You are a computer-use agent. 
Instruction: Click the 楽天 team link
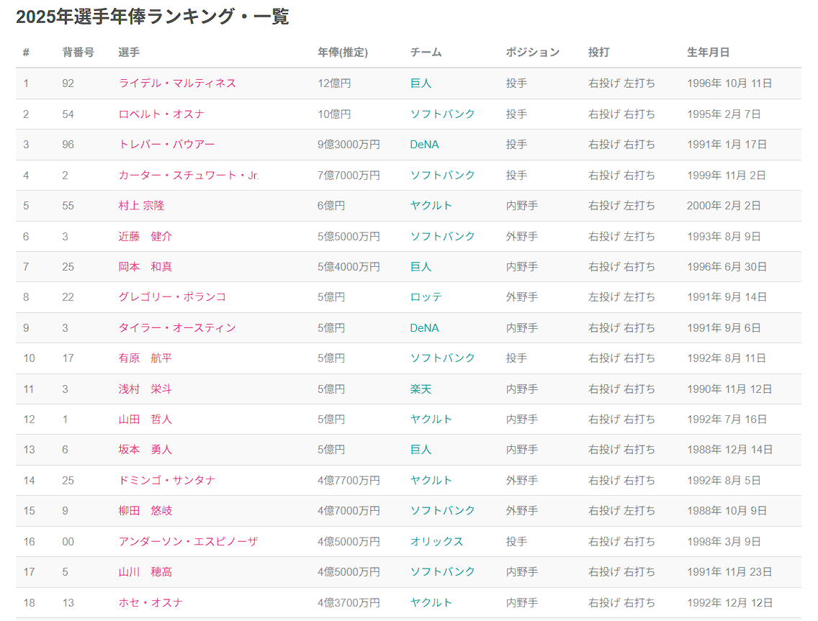421,389
